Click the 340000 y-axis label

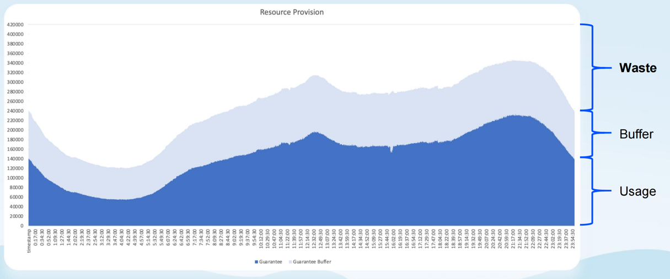click(x=15, y=63)
